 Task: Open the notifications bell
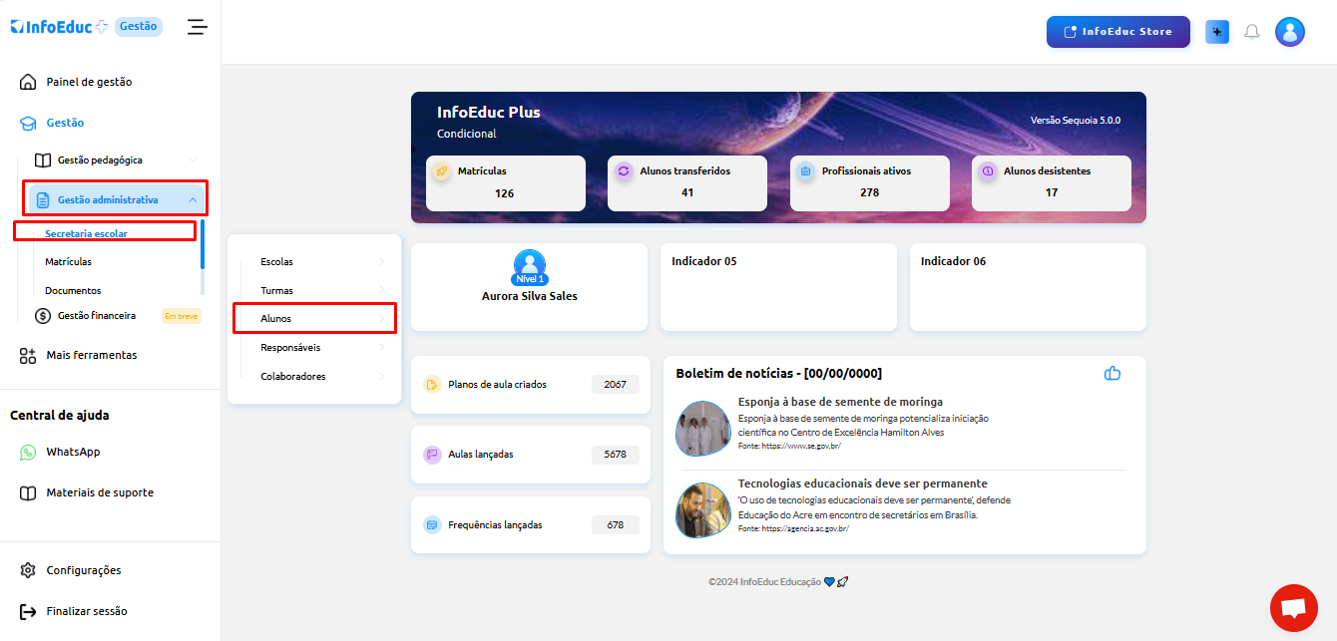[1252, 32]
